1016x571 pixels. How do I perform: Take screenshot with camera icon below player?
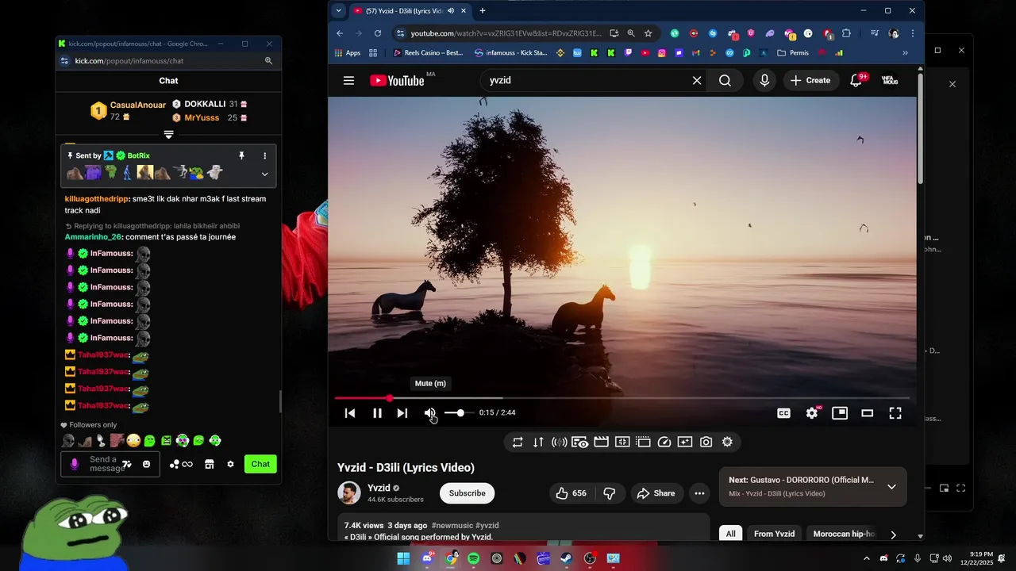point(706,443)
